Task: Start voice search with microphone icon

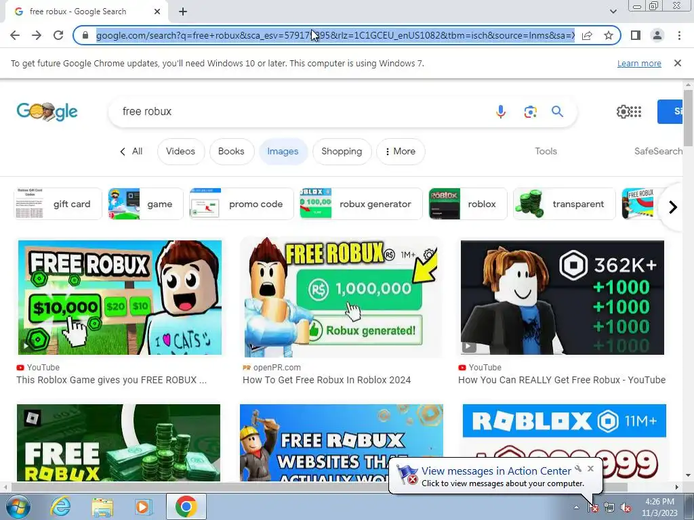Action: click(501, 112)
